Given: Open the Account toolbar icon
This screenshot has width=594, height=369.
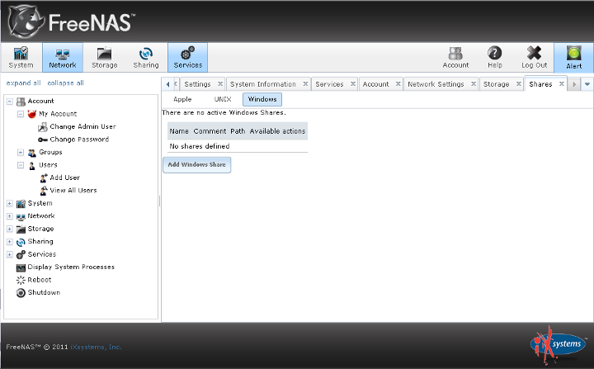Looking at the screenshot, I should click(455, 57).
